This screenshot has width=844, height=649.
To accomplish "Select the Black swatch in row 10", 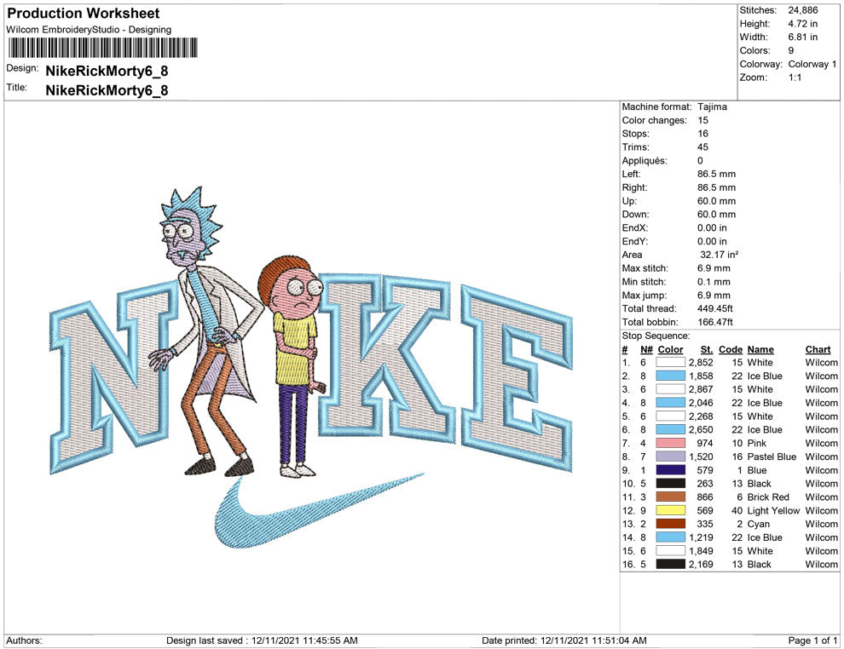I will (x=670, y=484).
